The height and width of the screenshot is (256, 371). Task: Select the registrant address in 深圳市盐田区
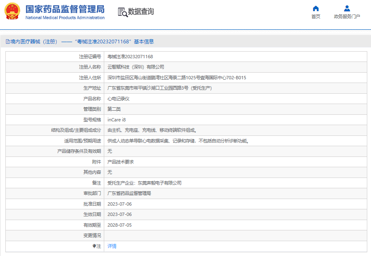[x=177, y=78]
